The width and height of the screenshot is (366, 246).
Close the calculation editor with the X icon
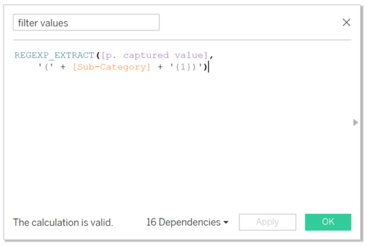tap(346, 23)
